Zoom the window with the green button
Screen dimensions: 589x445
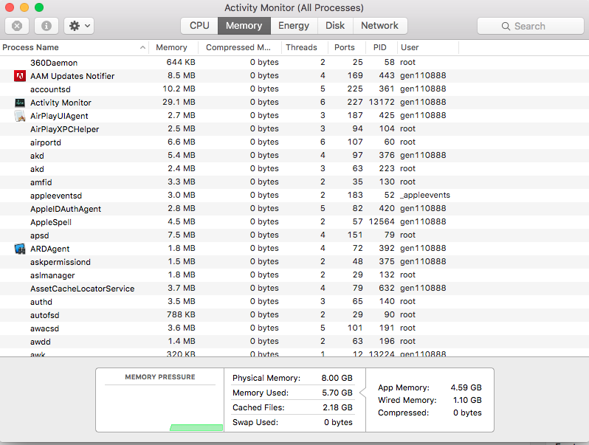click(39, 7)
